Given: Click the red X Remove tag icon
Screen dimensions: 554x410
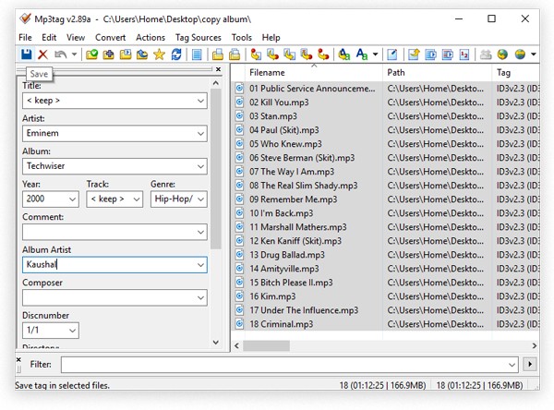Looking at the screenshot, I should [42, 54].
